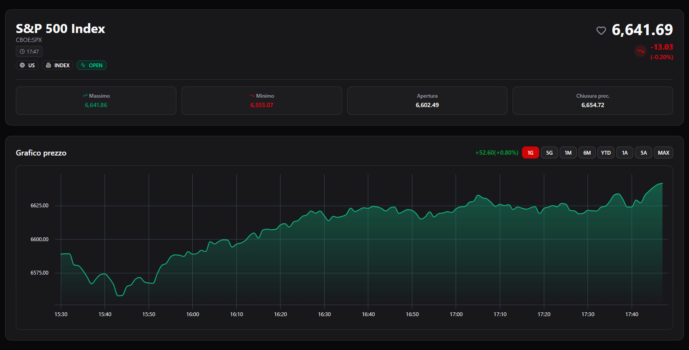Click the 17:47 time badge

tap(29, 52)
